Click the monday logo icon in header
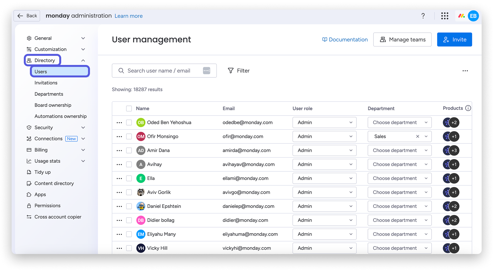493x272 pixels. click(x=461, y=16)
